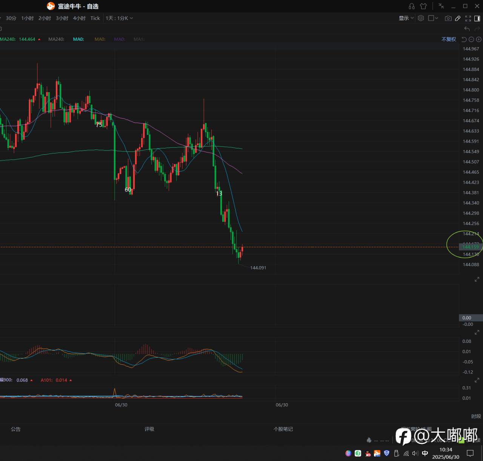
Task: Click the USB safely remove tray icon
Action: pyautogui.click(x=396, y=453)
